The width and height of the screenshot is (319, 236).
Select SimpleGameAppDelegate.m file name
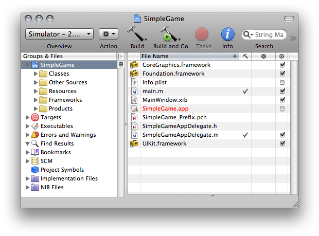[x=181, y=135]
